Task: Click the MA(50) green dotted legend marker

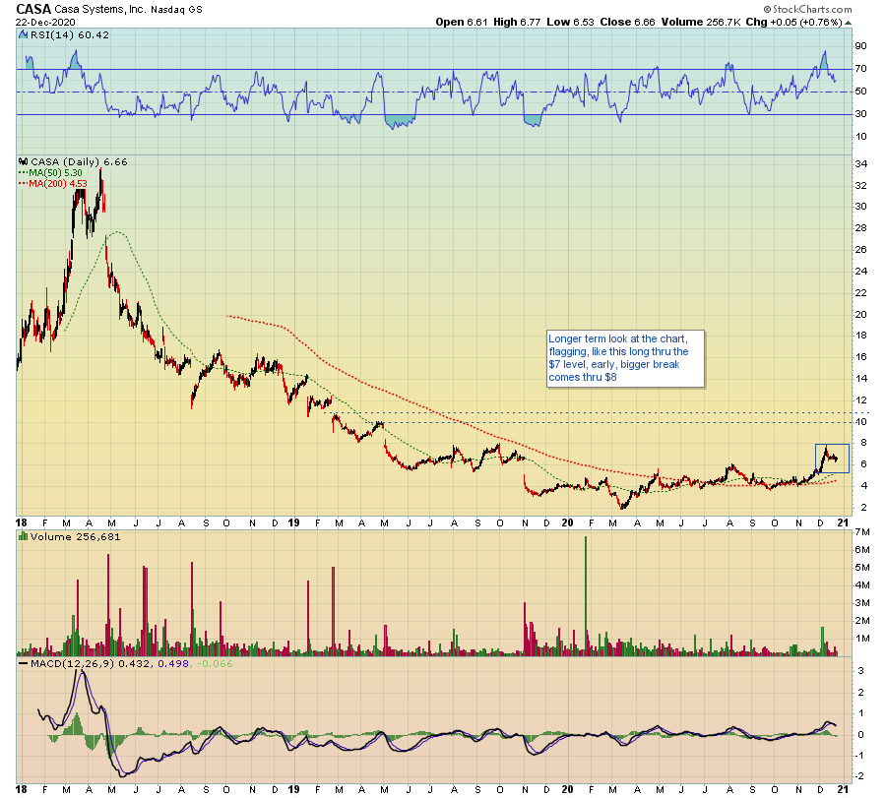Action: (24, 173)
